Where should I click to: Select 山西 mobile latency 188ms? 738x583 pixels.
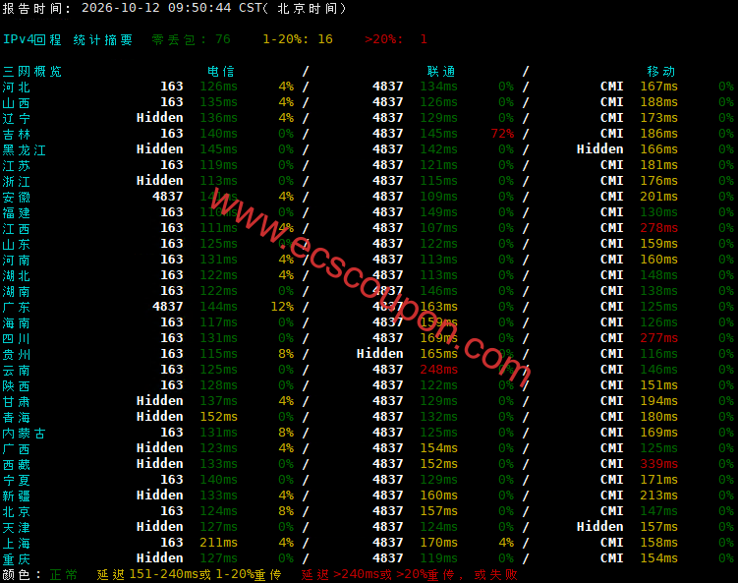tap(658, 102)
